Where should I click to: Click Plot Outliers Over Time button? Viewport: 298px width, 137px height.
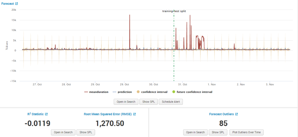(x=246, y=132)
